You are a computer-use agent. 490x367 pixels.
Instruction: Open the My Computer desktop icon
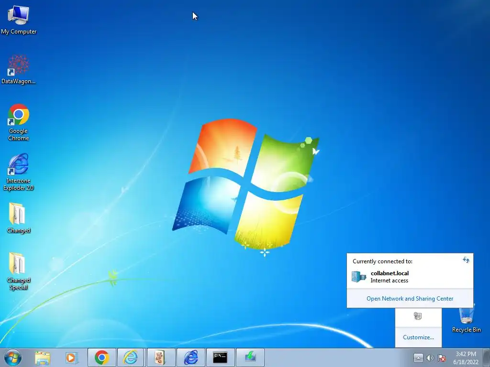tap(19, 20)
